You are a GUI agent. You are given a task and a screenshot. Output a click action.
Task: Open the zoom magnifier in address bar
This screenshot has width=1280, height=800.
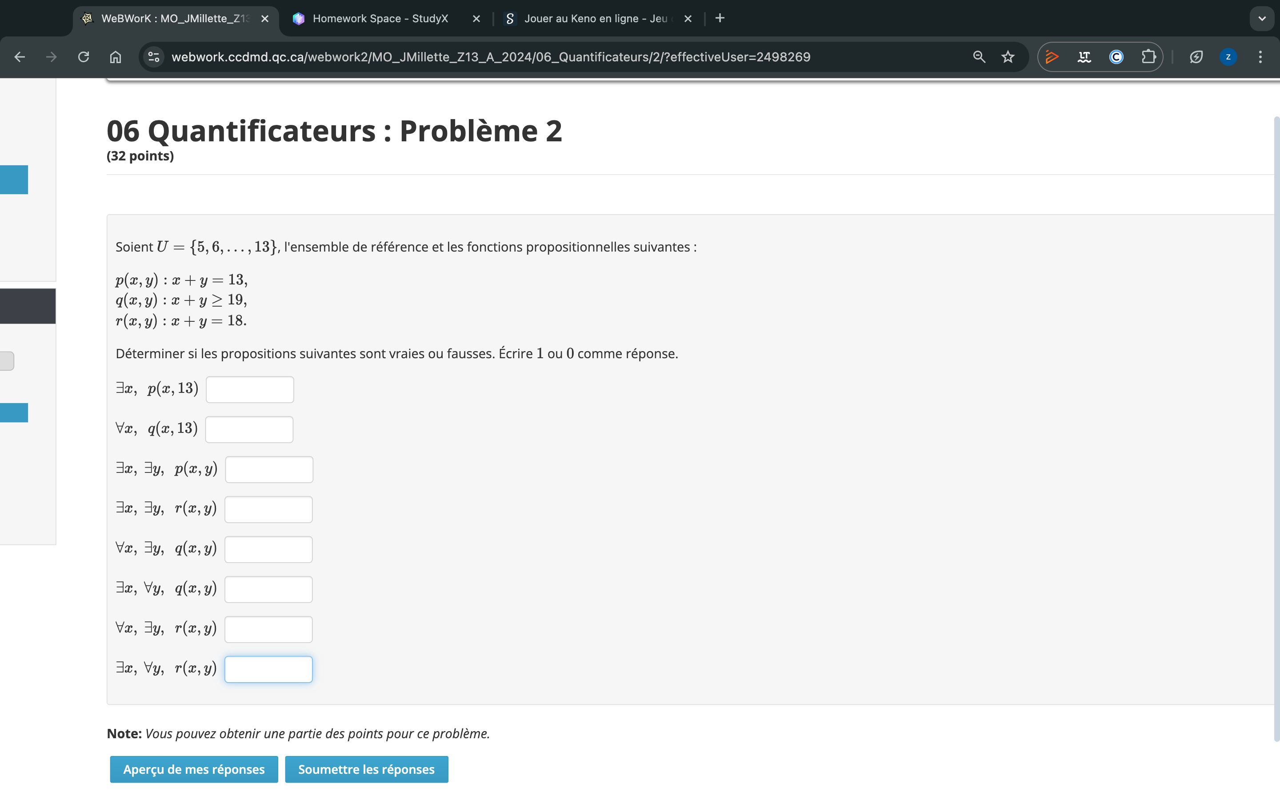point(979,57)
